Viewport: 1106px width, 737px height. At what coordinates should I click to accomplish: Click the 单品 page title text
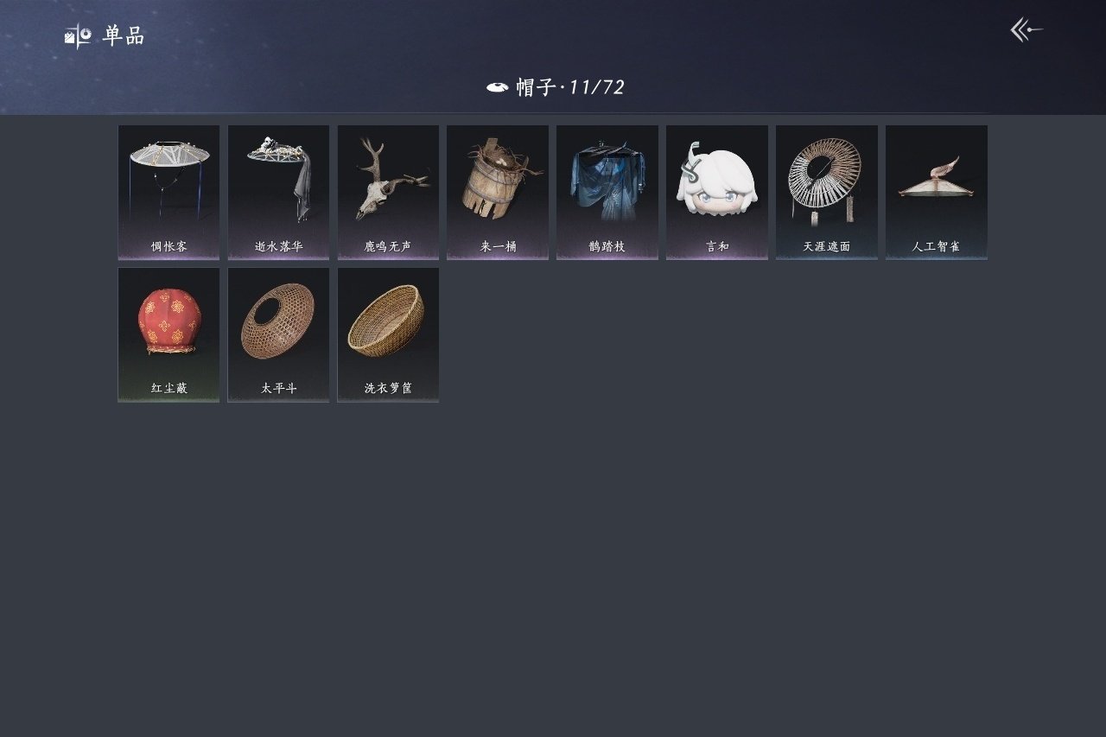(124, 36)
